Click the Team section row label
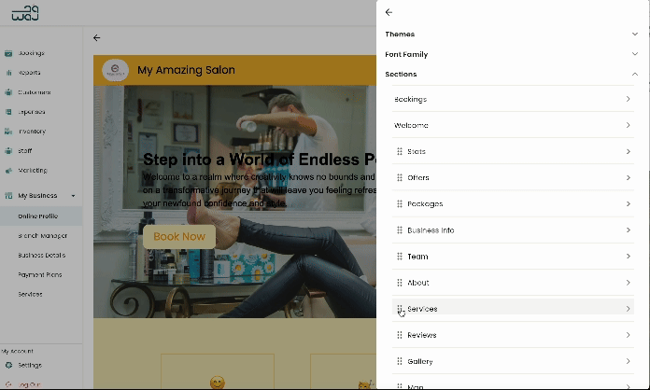Viewport: 650px width, 390px height. [x=417, y=257]
